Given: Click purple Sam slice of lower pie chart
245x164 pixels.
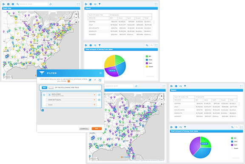Looking at the screenshot, I should [x=195, y=146].
